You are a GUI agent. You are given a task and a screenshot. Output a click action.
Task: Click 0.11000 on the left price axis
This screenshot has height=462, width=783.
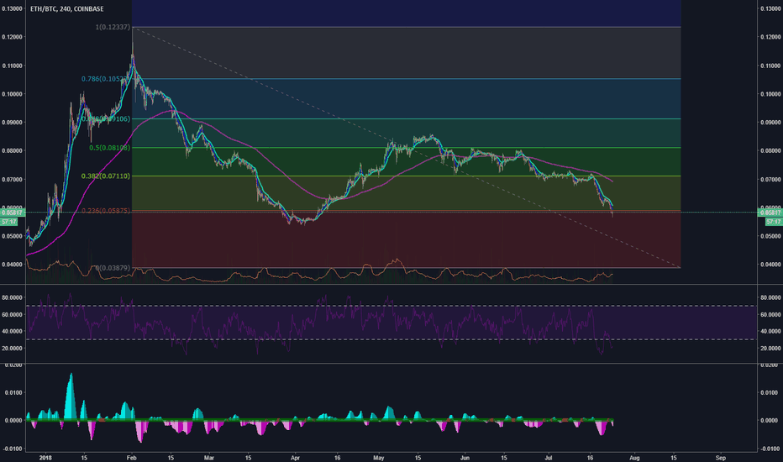[12, 66]
